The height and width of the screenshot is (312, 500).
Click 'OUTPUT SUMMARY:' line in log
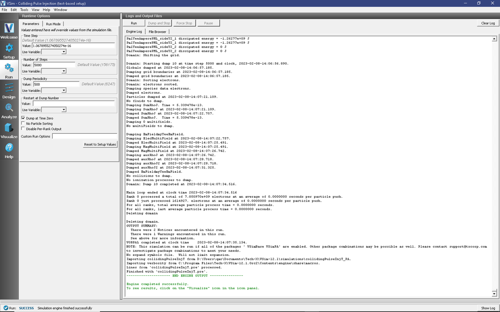(x=142, y=225)
